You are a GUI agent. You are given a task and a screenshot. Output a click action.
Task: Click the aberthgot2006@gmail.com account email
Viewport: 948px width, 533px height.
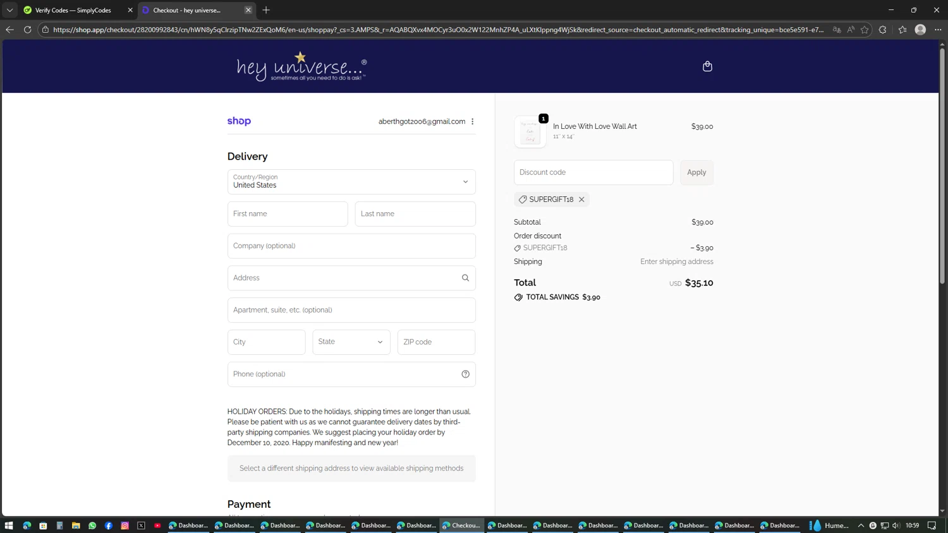click(422, 121)
